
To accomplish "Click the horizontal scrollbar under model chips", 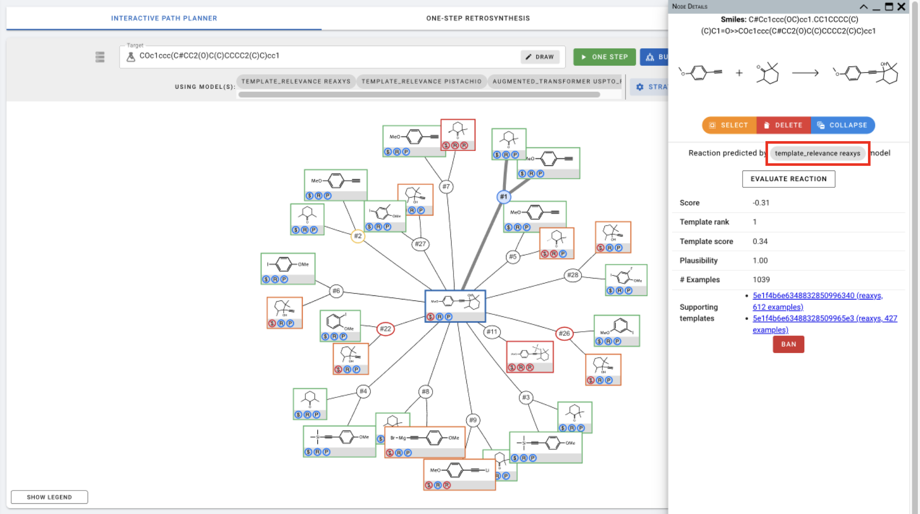I will (419, 95).
